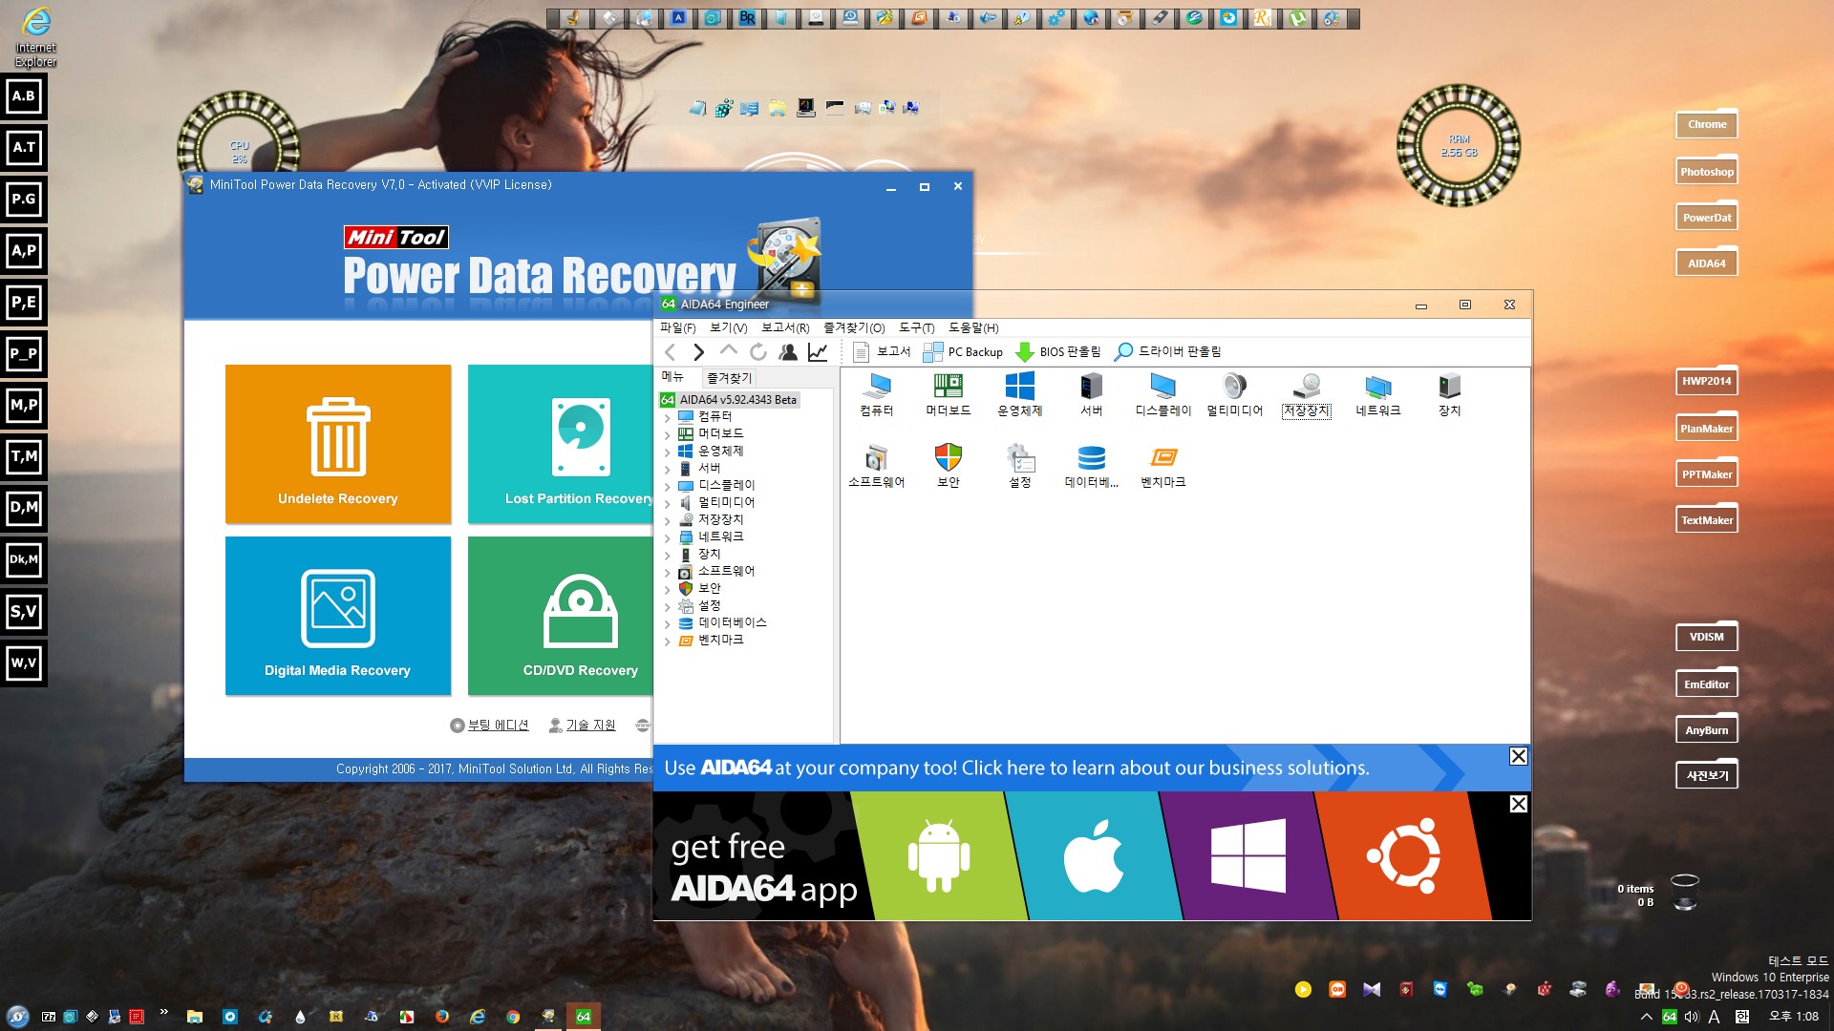The width and height of the screenshot is (1834, 1031).
Task: Open the 보기(V) menu
Action: pos(728,327)
